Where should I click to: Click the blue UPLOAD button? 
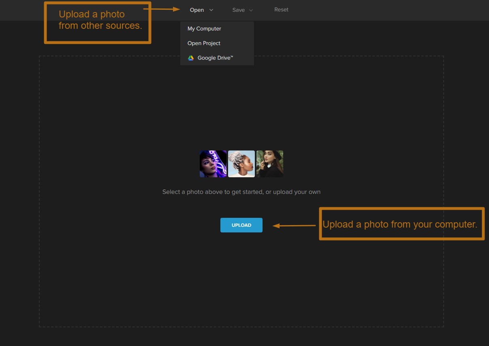[x=241, y=225]
